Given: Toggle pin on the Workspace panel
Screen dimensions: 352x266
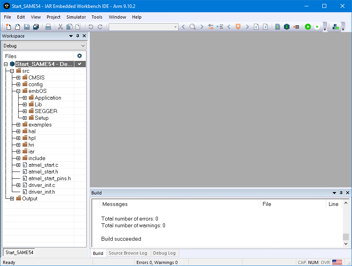Looking at the screenshot, I should (78, 36).
